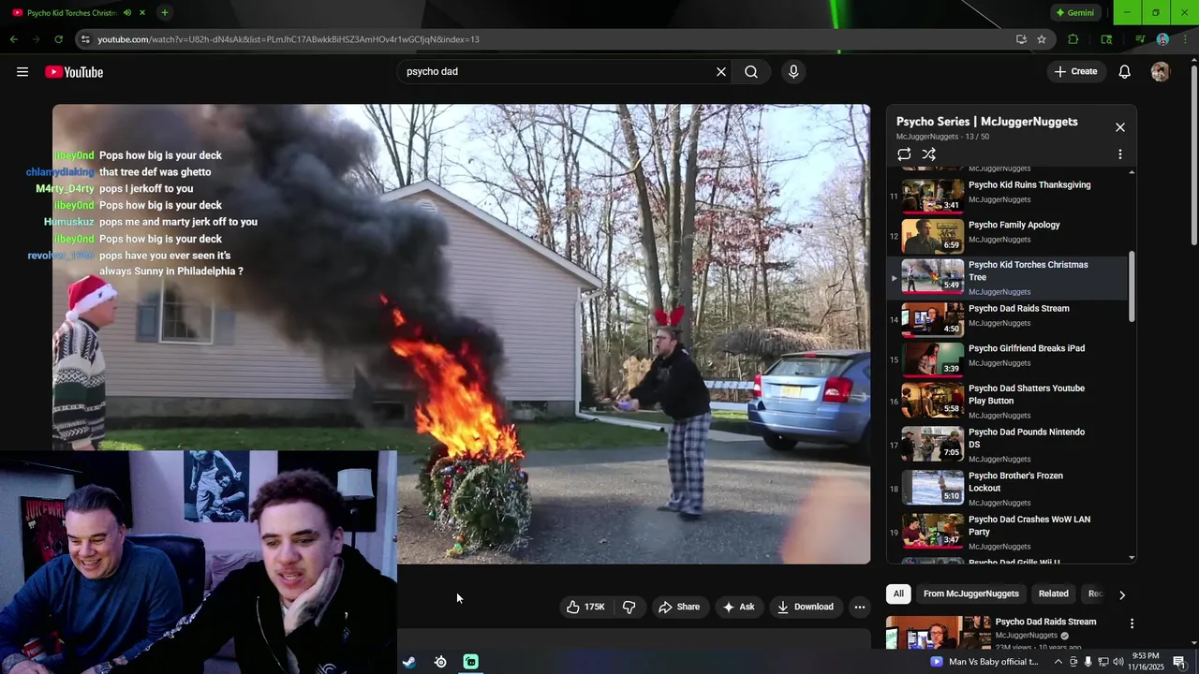Screen dimensions: 1199x674
Task: Open the volume control in system tray
Action: tap(1118, 662)
